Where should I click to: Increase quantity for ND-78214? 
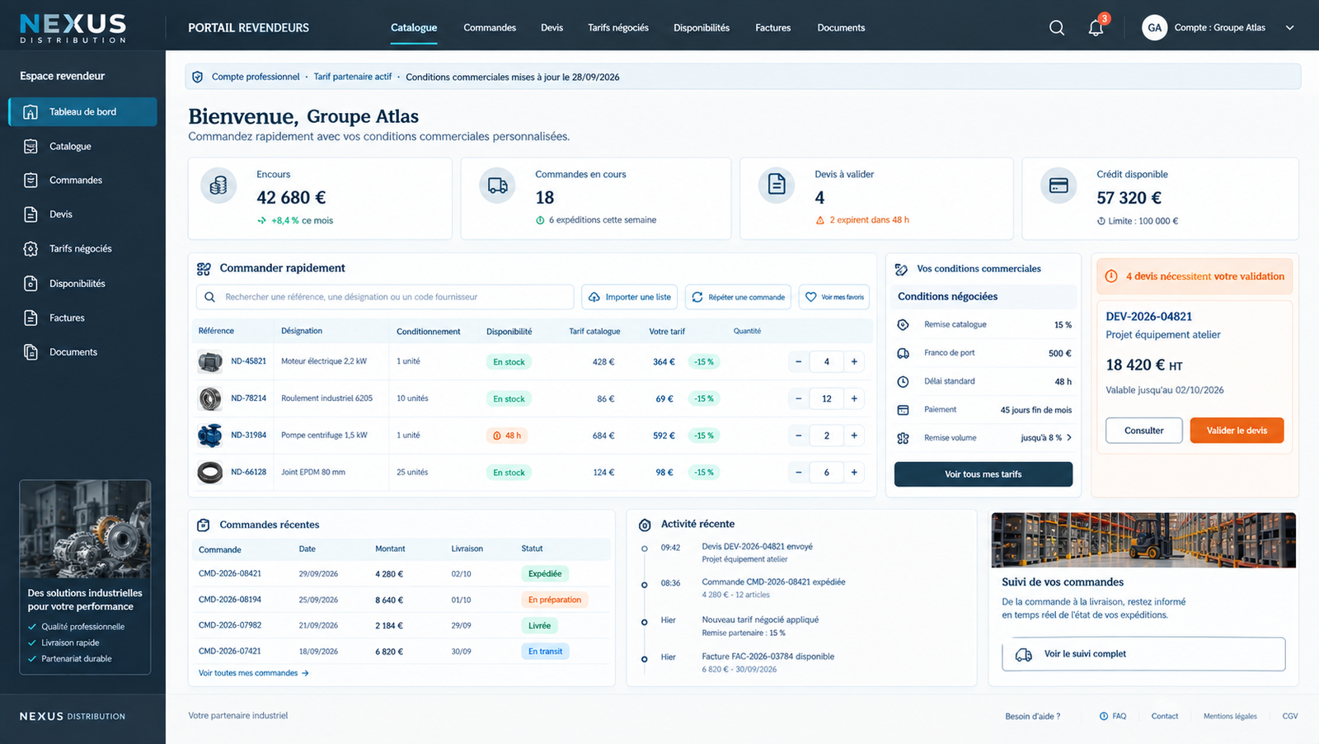[x=854, y=398]
